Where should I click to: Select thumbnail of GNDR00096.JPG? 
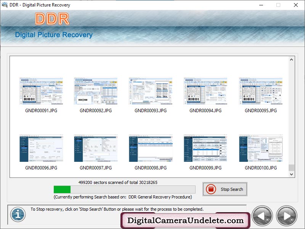tap(41, 148)
